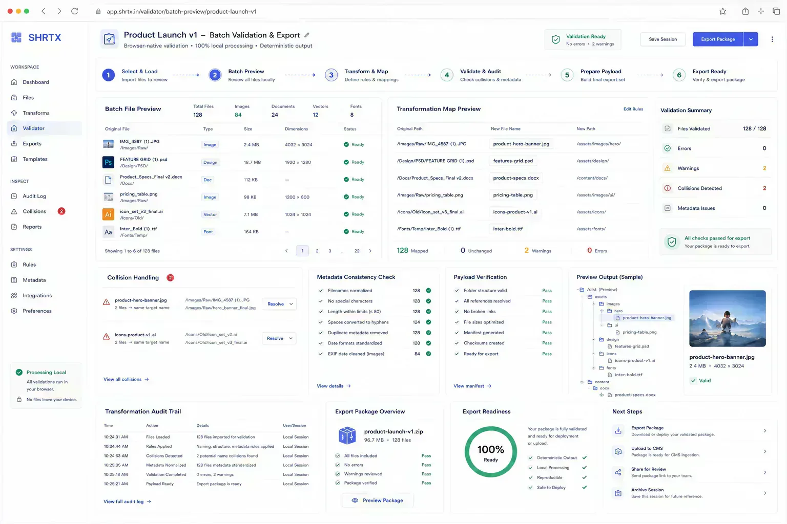Open Metadata settings in the sidebar
Image resolution: width=787 pixels, height=524 pixels.
[x=34, y=280]
